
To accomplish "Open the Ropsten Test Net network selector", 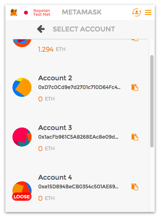I will (41, 12).
